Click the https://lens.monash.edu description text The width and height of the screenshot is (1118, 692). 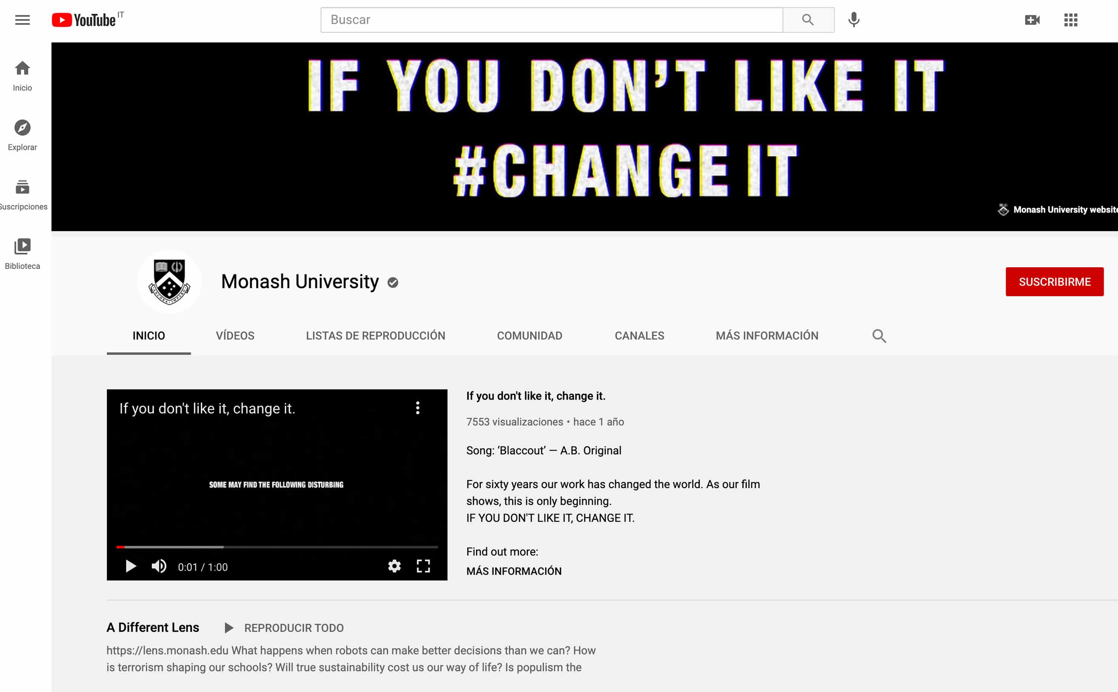167,650
